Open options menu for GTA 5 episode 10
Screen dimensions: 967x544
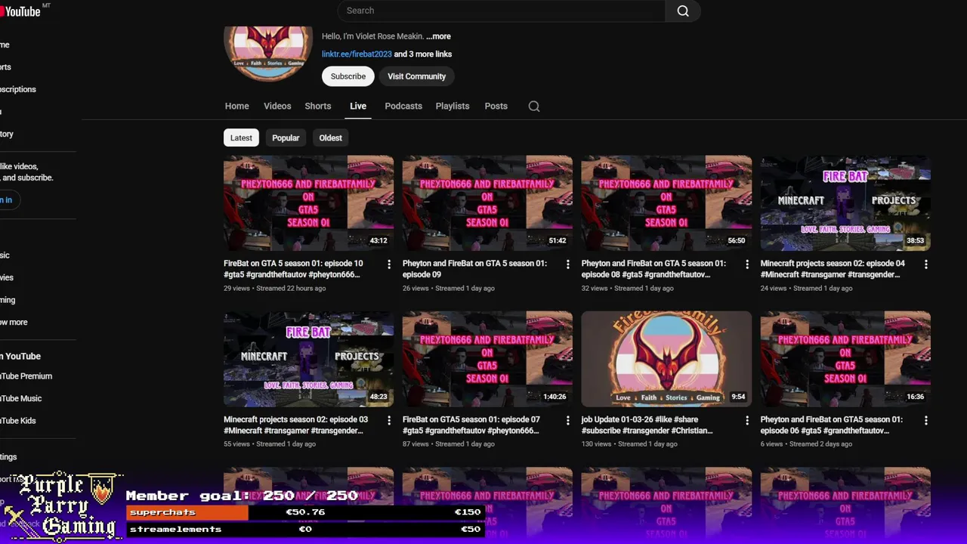389,264
